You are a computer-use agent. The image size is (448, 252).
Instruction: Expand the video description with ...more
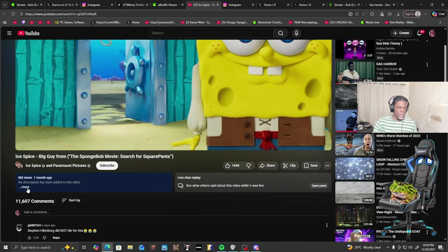pyautogui.click(x=24, y=187)
